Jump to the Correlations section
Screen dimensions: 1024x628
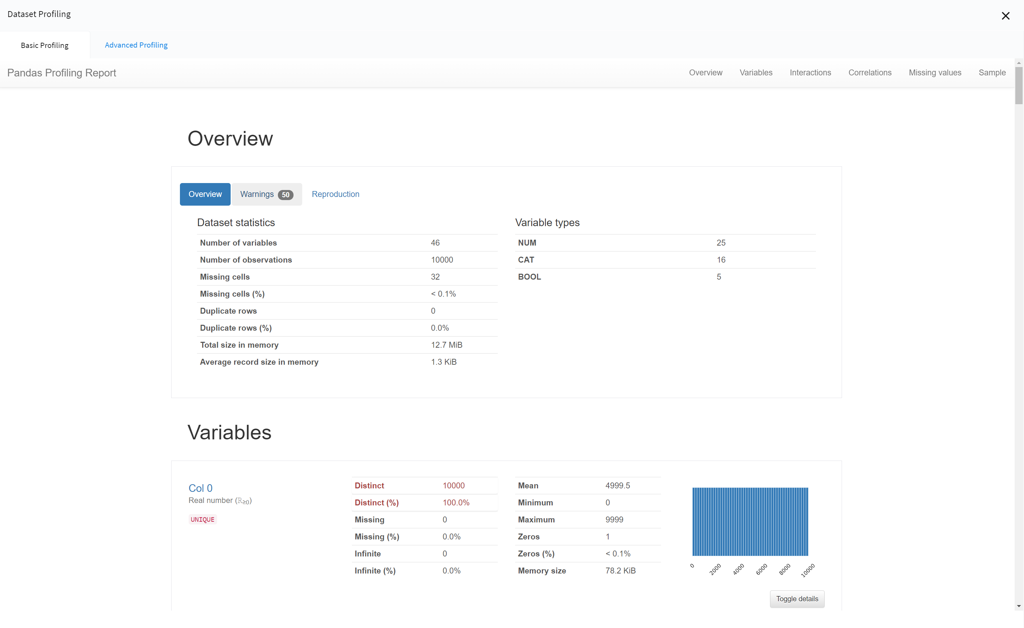pos(870,72)
